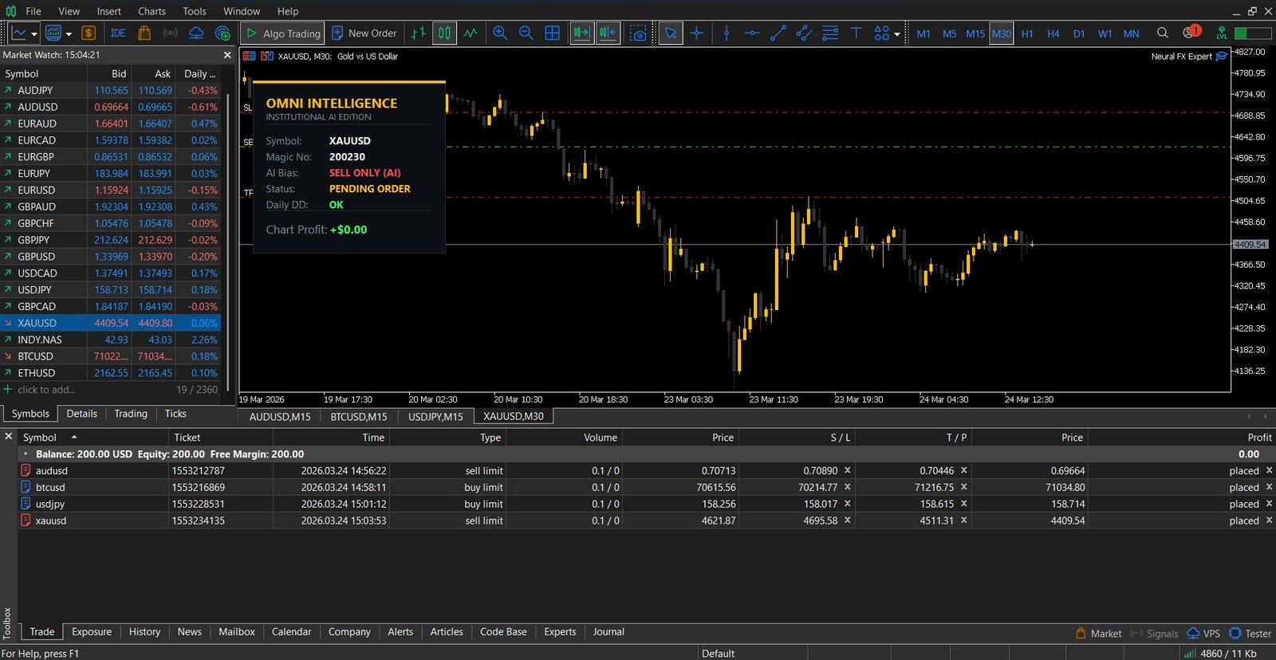Viewport: 1276px width, 660px height.
Task: Close the Toolbox panel
Action: pos(8,437)
